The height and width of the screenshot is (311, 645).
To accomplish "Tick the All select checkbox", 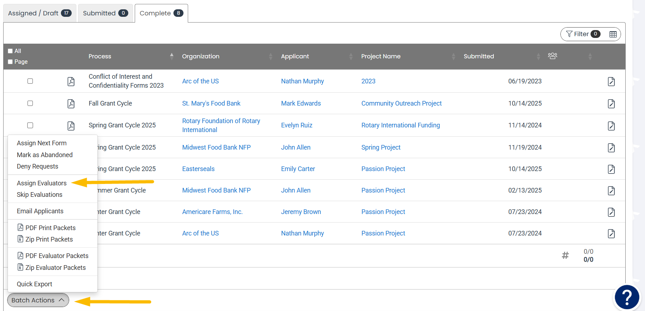I will point(10,51).
